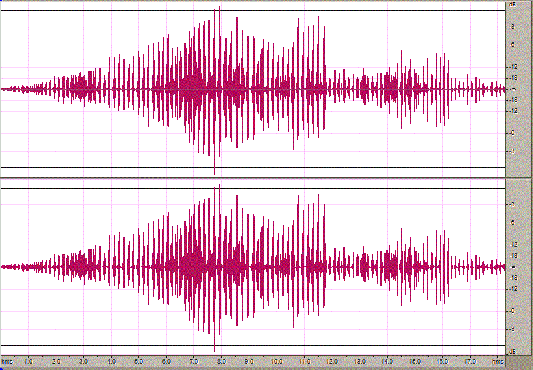
Task: Click the dB label atop the upper channel scale
Action: click(x=512, y=5)
